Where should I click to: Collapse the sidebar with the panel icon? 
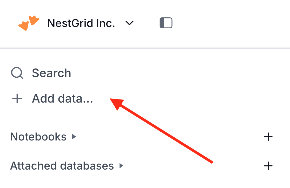[166, 23]
